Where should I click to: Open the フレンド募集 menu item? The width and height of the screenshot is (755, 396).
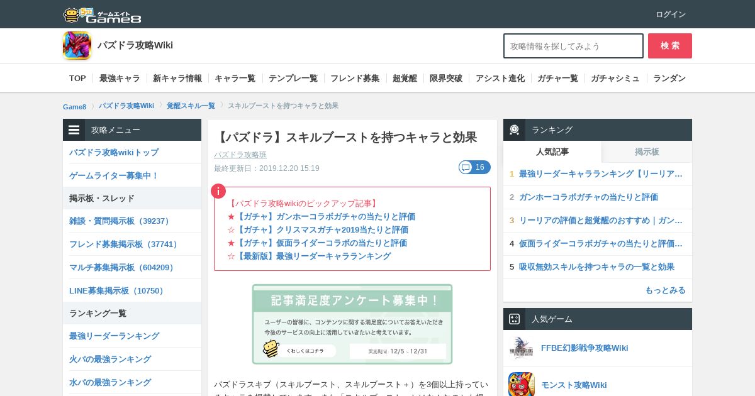(x=355, y=79)
